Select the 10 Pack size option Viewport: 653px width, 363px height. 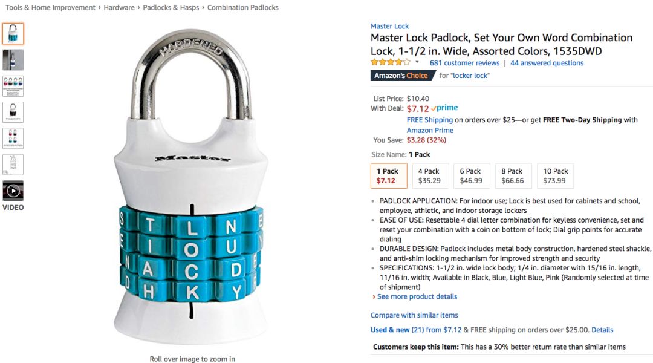(555, 175)
